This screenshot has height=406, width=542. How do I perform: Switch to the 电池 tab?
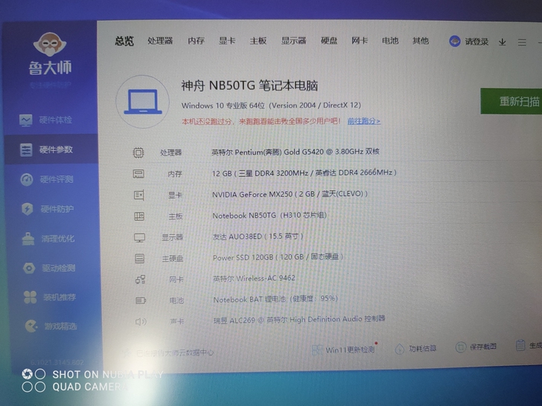pyautogui.click(x=390, y=41)
